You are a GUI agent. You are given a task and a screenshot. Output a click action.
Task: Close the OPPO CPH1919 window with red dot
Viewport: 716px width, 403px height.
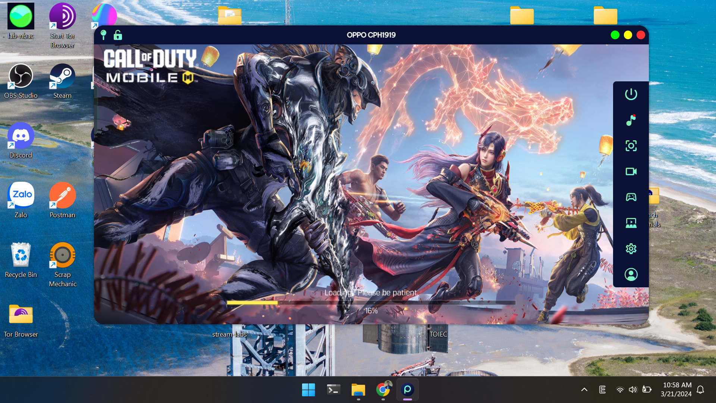pos(641,35)
